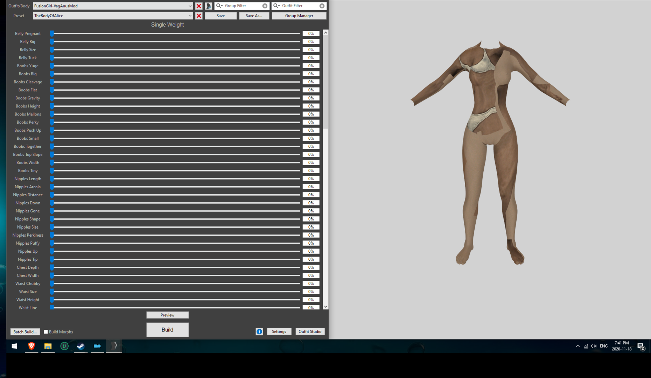
Task: Click the Preview button
Action: 167,315
